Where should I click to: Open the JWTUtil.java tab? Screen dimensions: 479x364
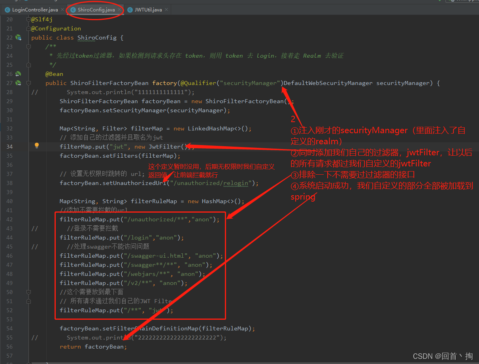[x=148, y=9]
